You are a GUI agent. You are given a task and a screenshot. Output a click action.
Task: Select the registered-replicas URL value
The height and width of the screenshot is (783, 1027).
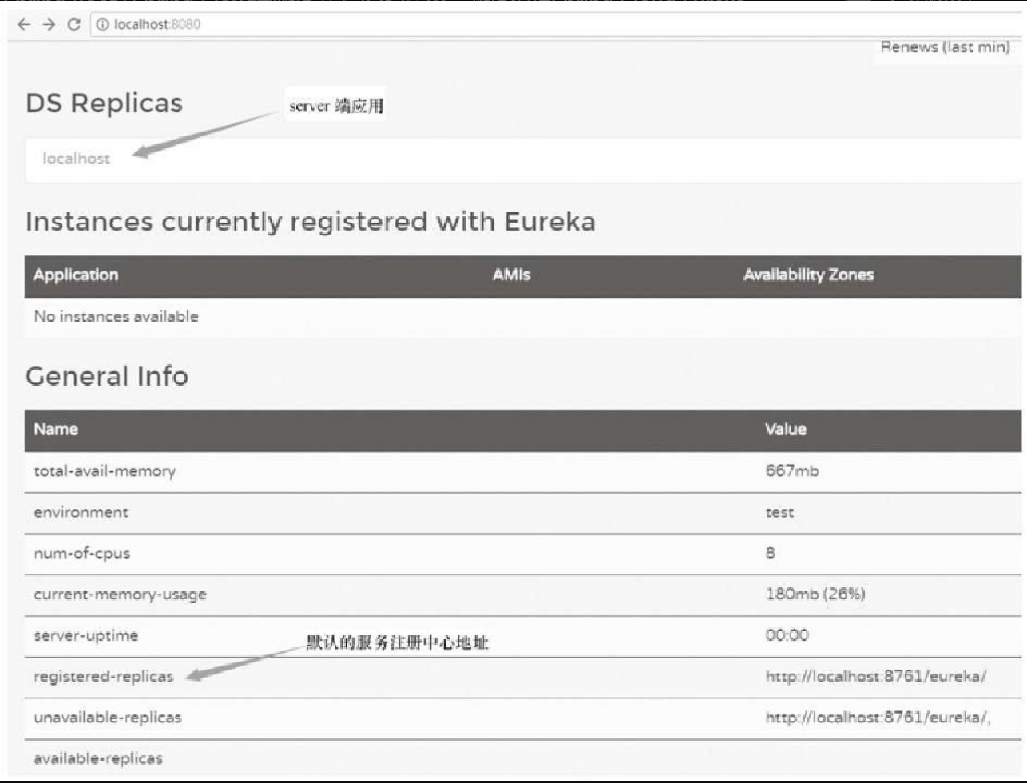click(876, 677)
